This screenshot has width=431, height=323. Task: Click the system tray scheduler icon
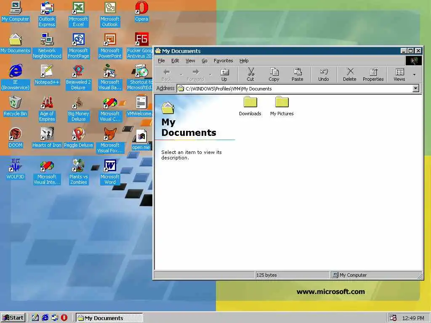point(393,318)
